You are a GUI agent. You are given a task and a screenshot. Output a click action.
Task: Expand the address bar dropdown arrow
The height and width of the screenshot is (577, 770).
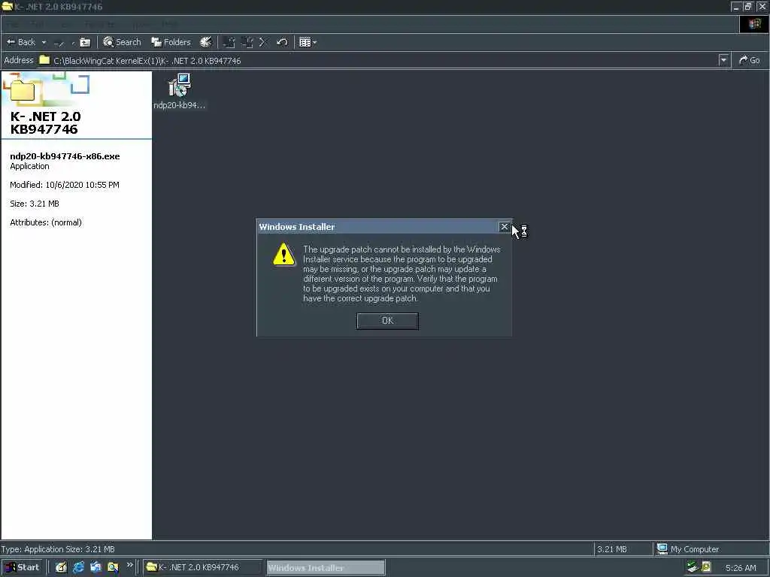click(x=723, y=60)
